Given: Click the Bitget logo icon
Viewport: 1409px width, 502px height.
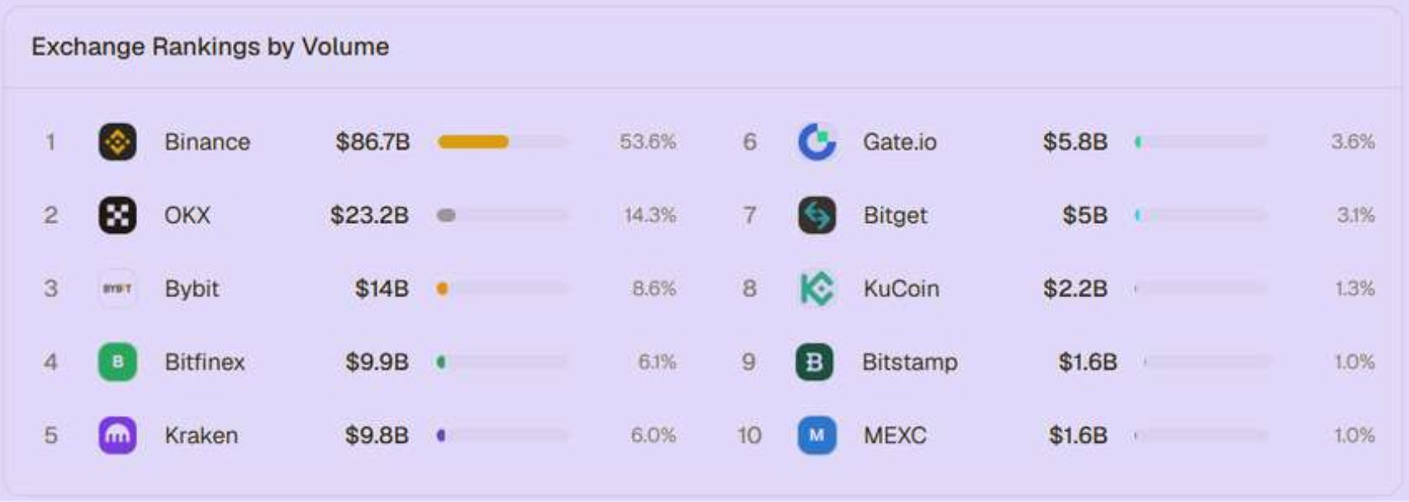Looking at the screenshot, I should (817, 215).
